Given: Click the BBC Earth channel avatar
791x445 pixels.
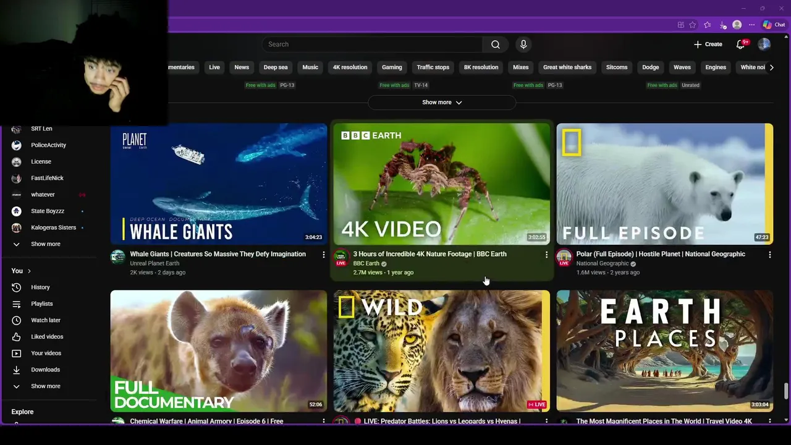Looking at the screenshot, I should point(341,257).
